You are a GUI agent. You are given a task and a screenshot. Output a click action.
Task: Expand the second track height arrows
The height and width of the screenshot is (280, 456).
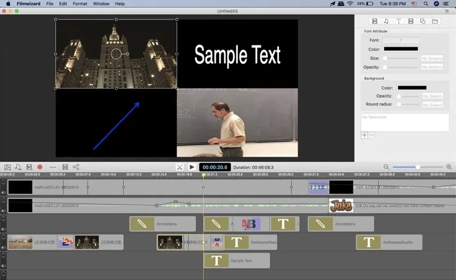pyautogui.click(x=3, y=201)
